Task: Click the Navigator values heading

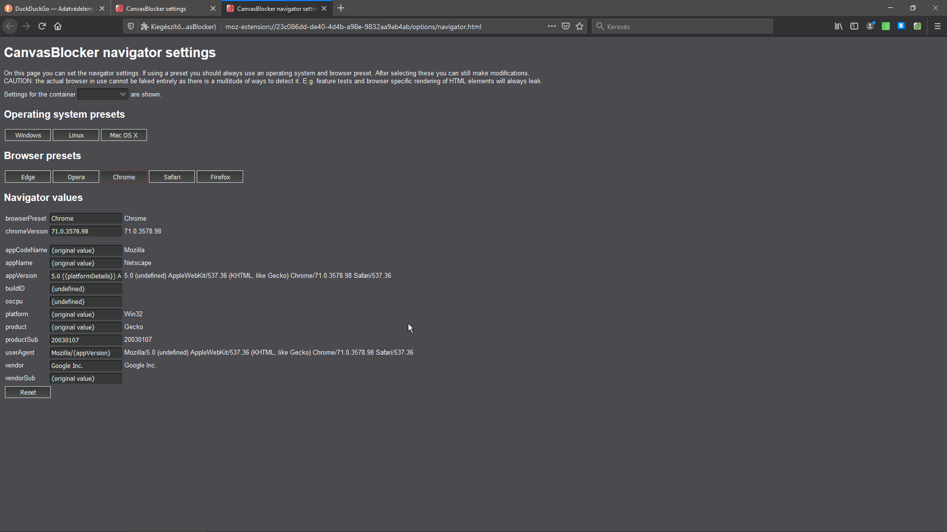Action: pyautogui.click(x=43, y=198)
